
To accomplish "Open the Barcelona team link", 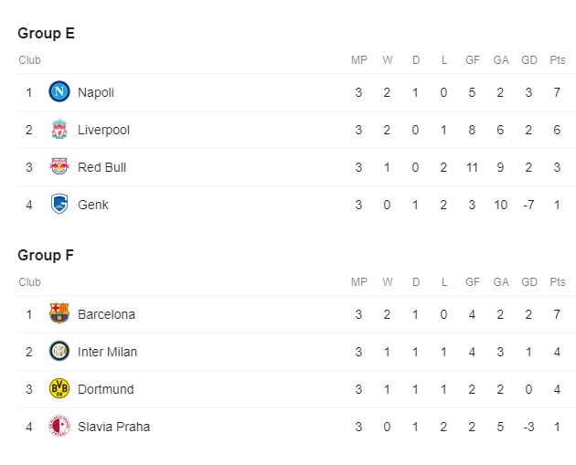I will pyautogui.click(x=107, y=314).
